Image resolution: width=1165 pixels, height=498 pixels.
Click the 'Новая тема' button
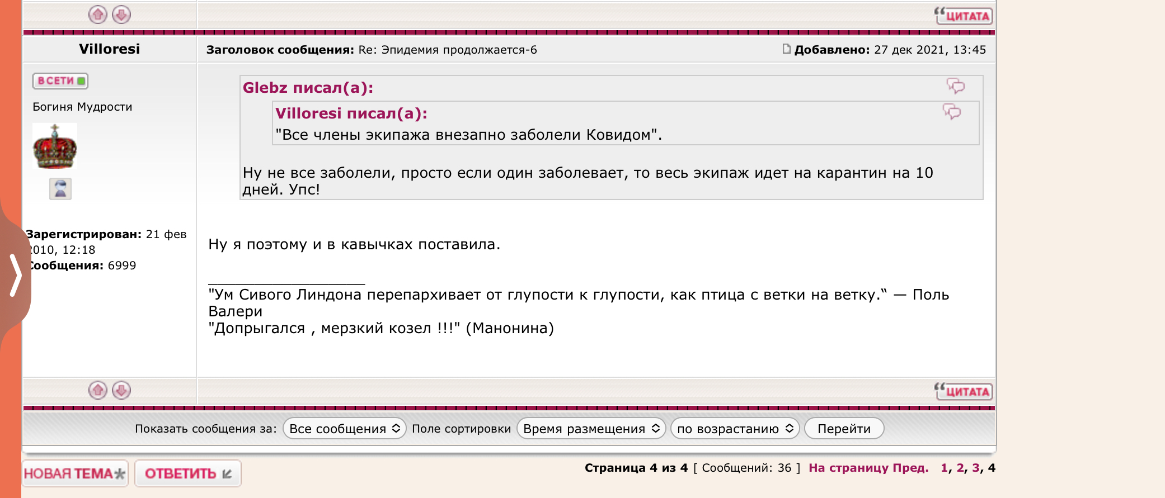[75, 473]
